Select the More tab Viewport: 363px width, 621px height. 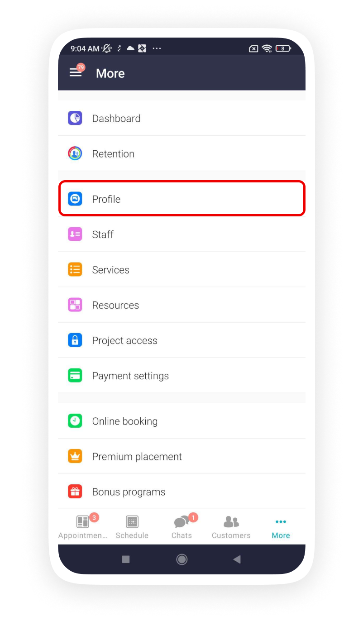[x=281, y=527]
